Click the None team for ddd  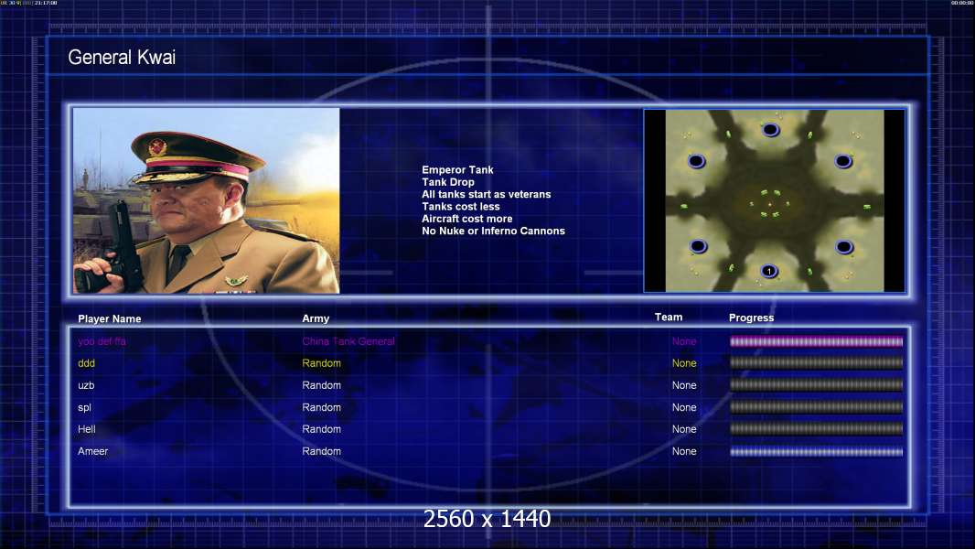pyautogui.click(x=684, y=363)
